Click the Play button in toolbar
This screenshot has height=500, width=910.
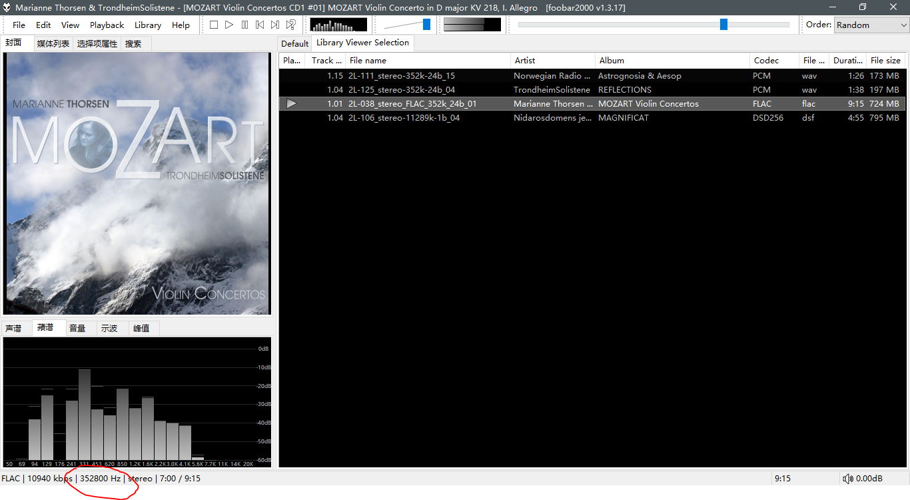coord(229,25)
